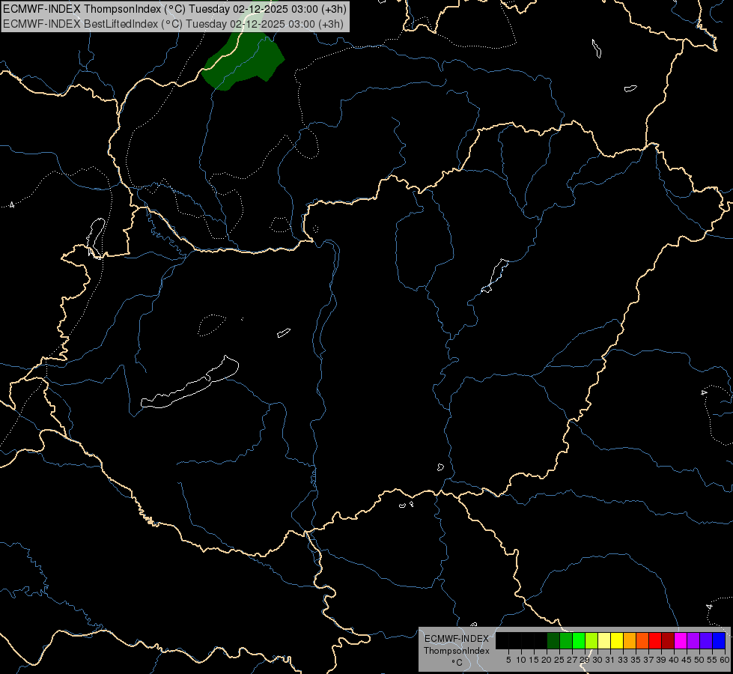Click the legend tick value '39'
The image size is (733, 674).
tap(661, 660)
